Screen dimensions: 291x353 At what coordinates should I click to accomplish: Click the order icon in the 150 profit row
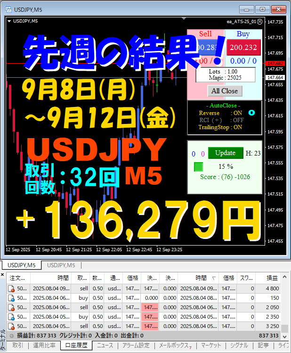pyautogui.click(x=11, y=298)
